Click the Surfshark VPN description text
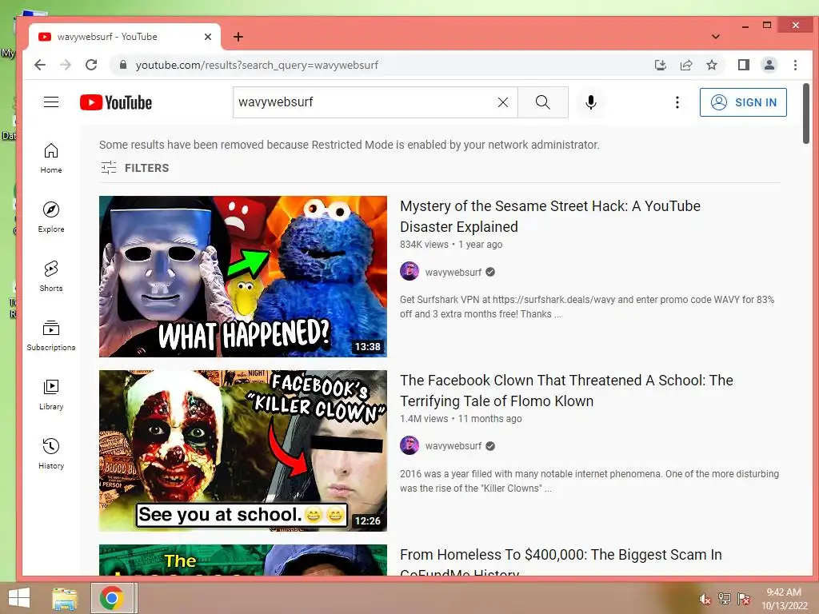The image size is (819, 614). pyautogui.click(x=587, y=306)
